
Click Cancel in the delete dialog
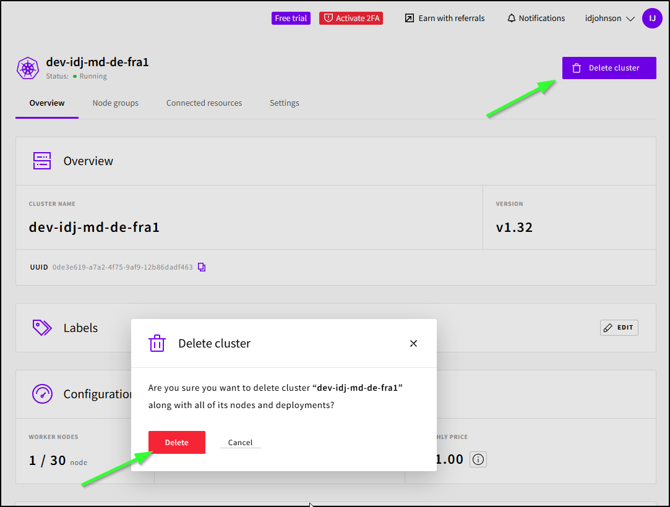point(240,443)
